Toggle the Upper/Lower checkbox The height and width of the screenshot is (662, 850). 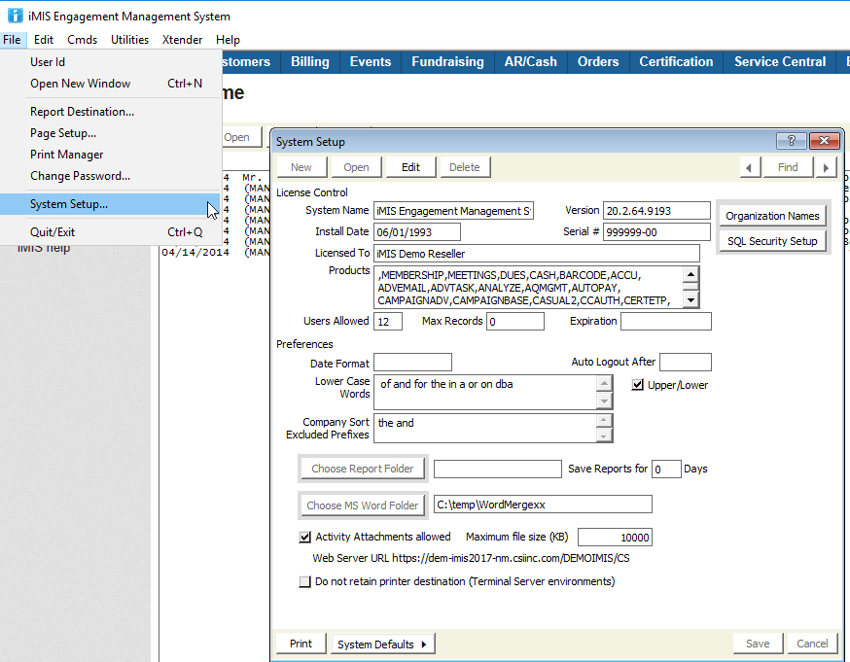[638, 385]
